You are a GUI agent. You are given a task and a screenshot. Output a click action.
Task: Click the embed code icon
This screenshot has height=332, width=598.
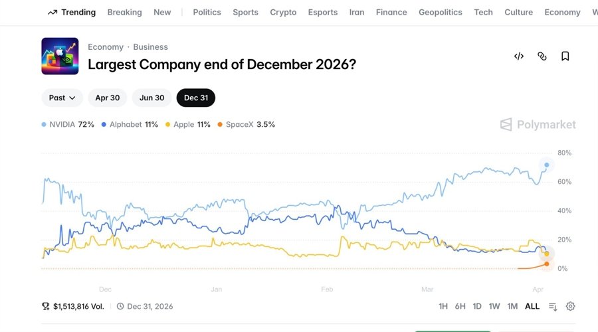pos(519,56)
